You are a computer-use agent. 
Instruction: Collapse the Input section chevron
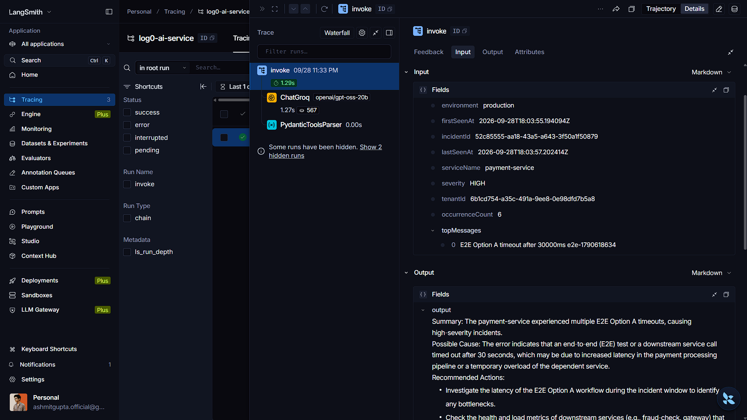tap(406, 72)
